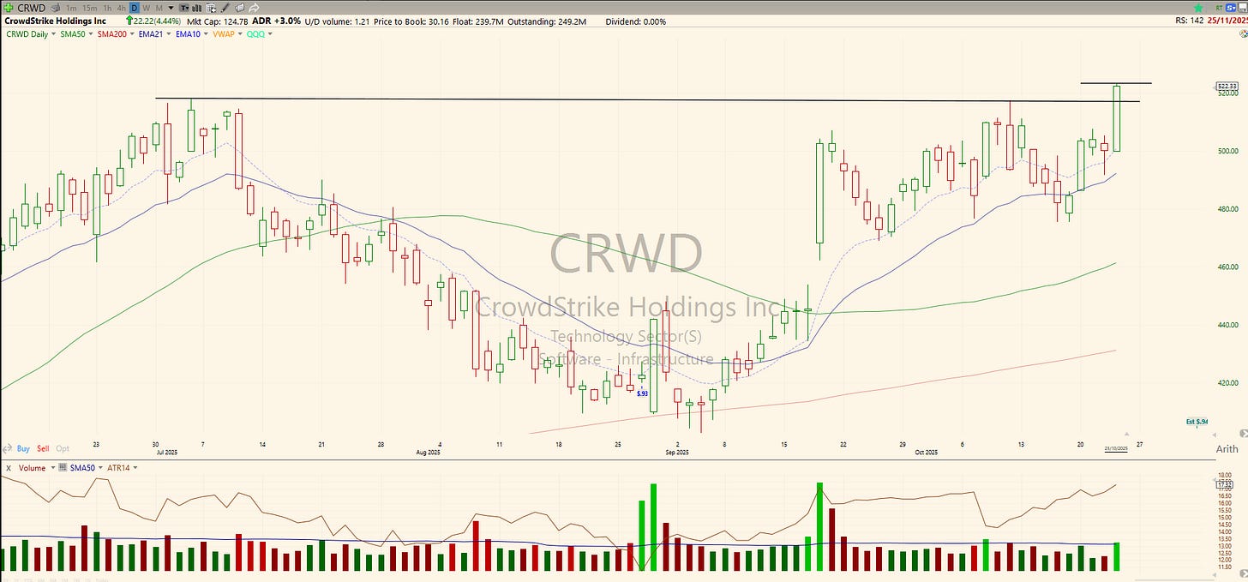Click the grid icon beside volume SMA50
The width and height of the screenshot is (1248, 582).
pyautogui.click(x=63, y=467)
